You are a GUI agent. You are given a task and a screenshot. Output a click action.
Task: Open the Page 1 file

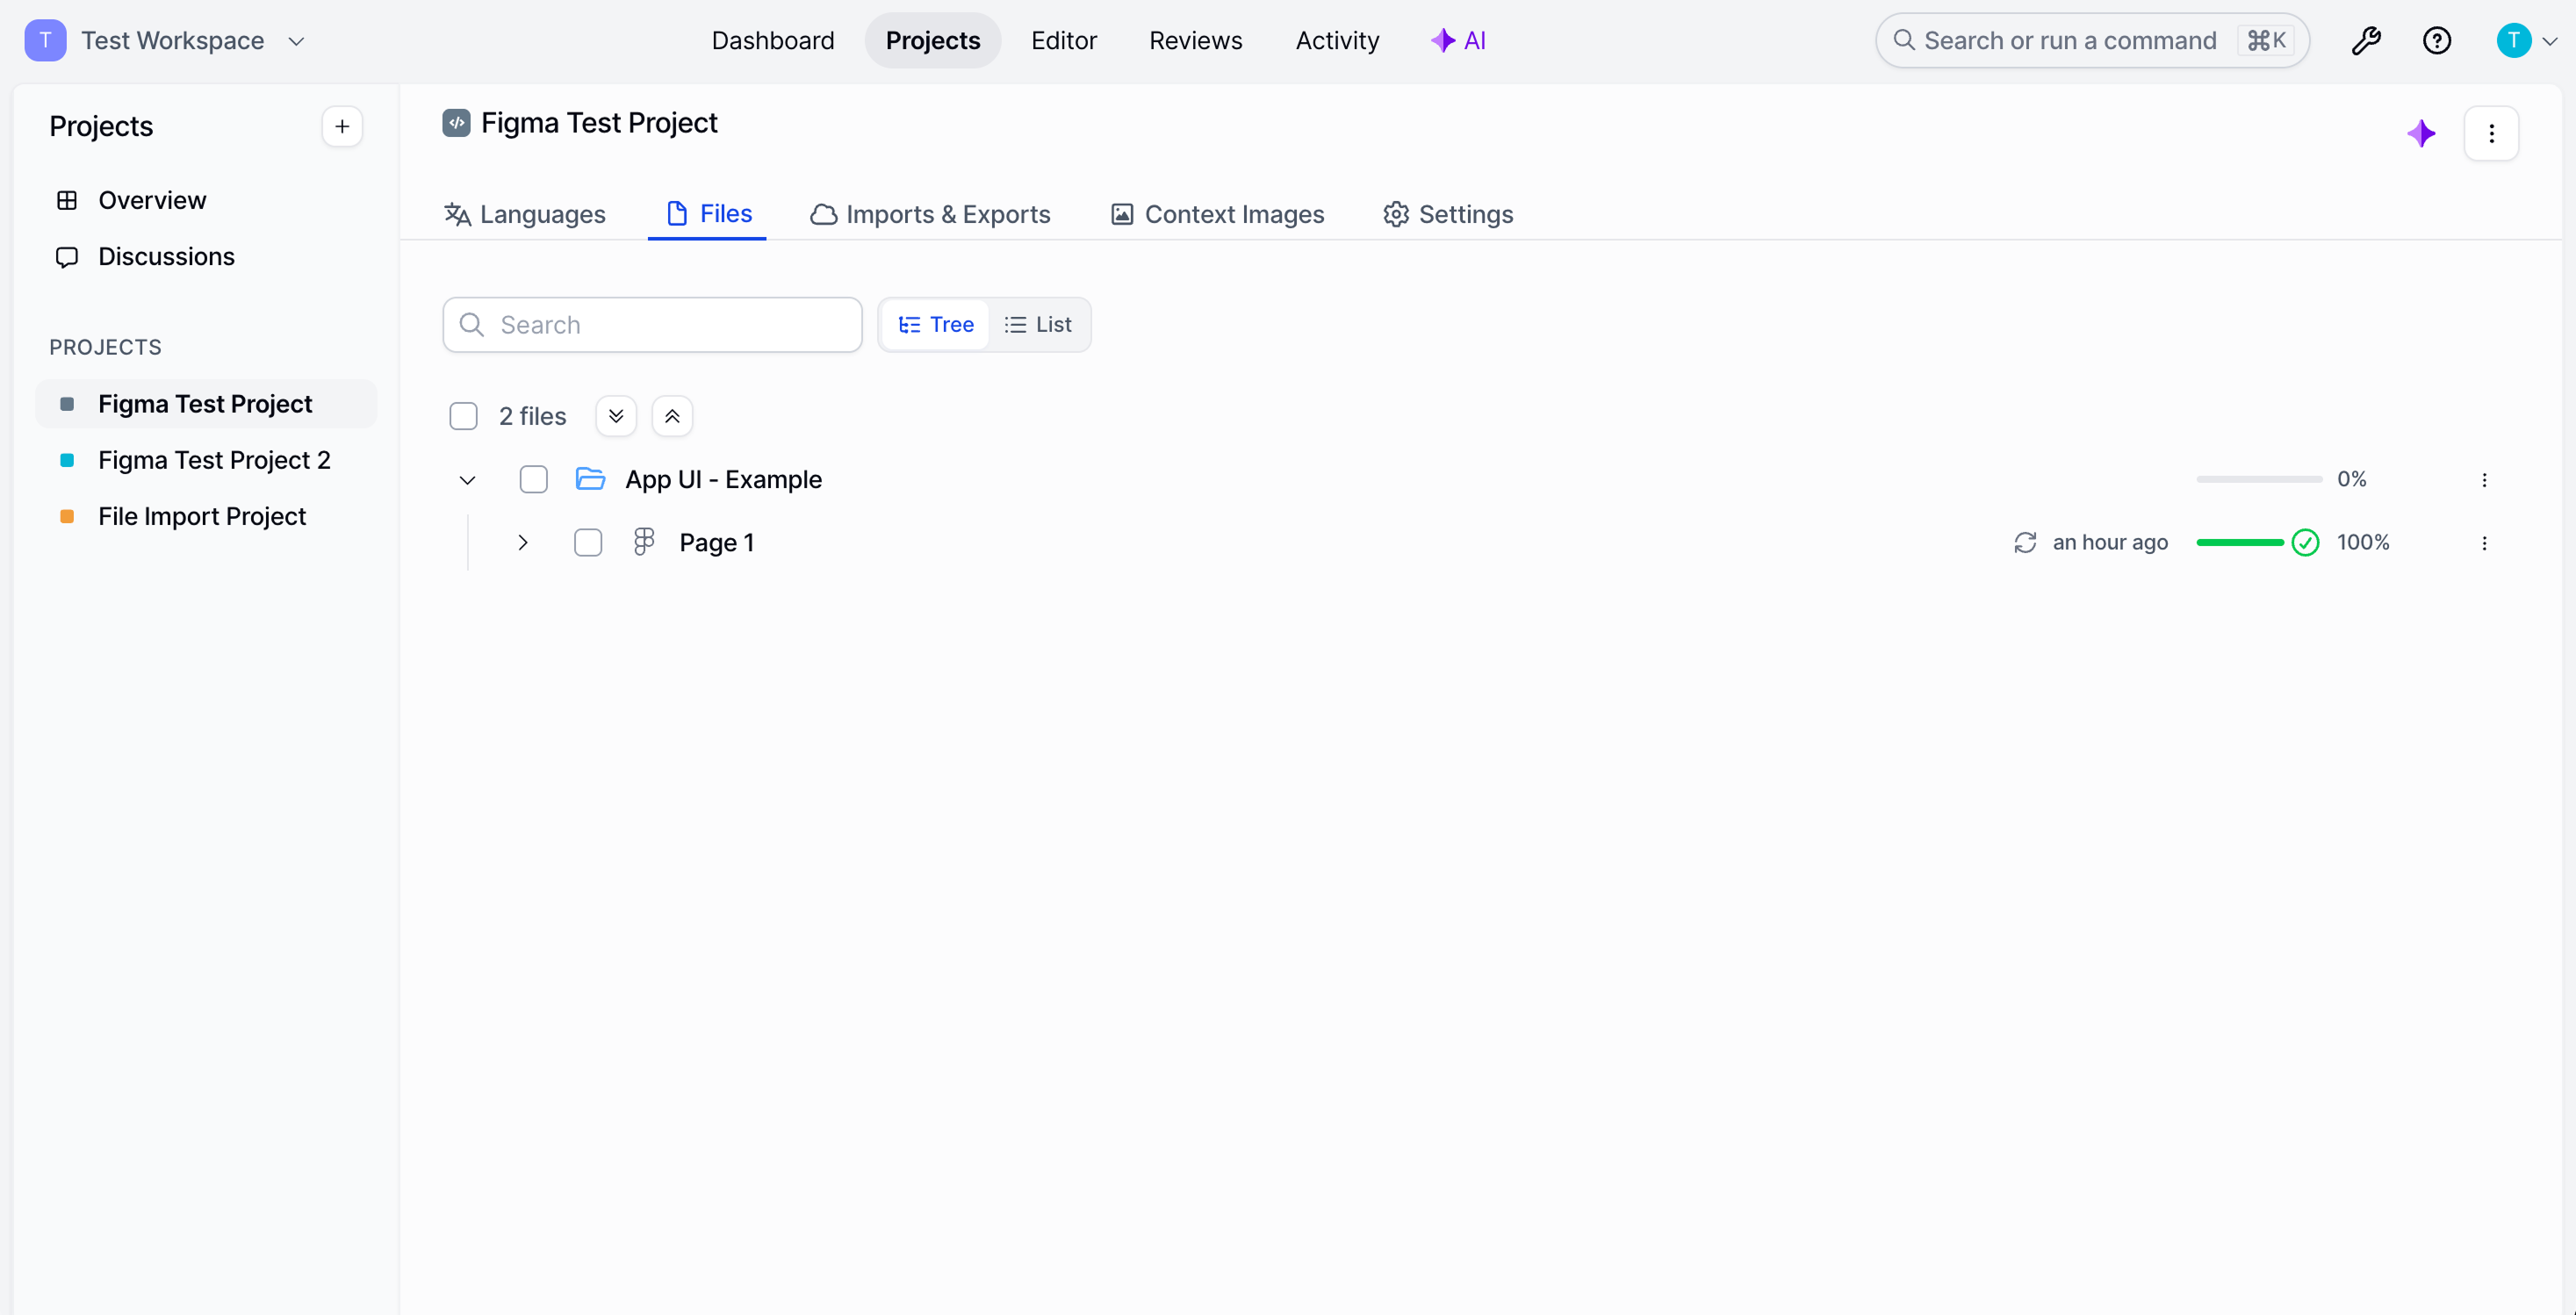(716, 543)
